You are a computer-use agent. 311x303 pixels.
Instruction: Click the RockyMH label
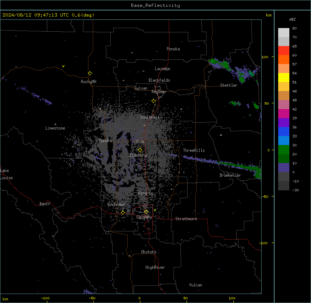coord(88,82)
